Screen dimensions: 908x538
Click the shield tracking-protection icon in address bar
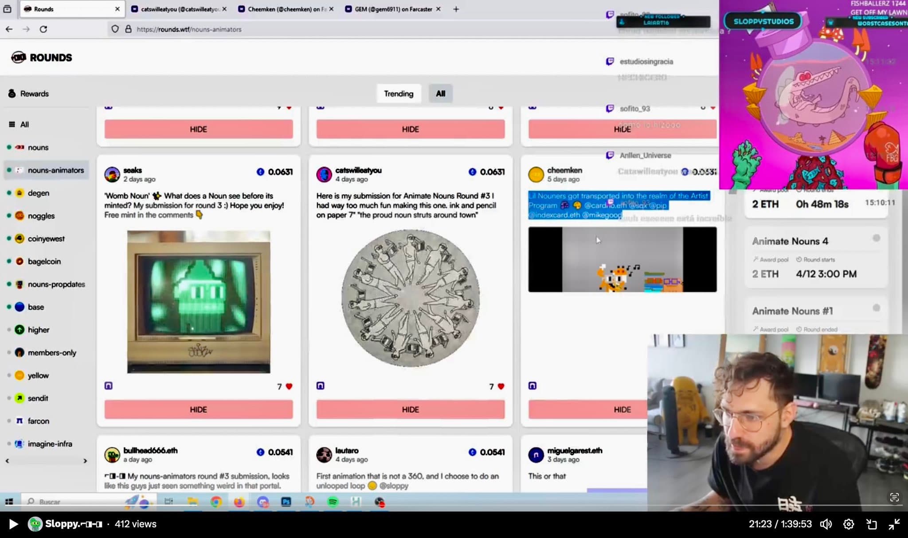click(x=115, y=29)
